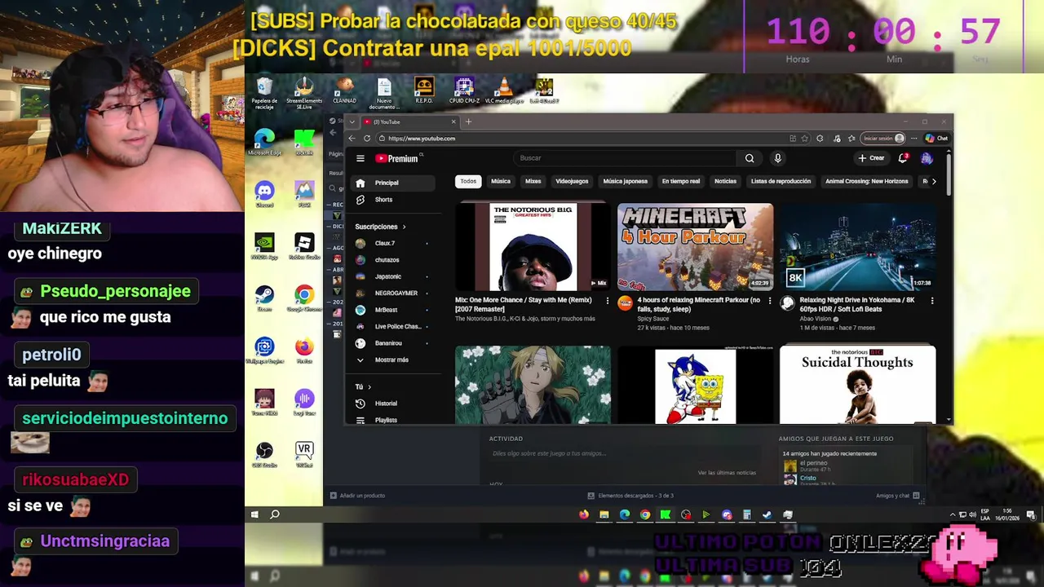1044x587 pixels.
Task: Open the Discord desktop shortcut
Action: (264, 194)
